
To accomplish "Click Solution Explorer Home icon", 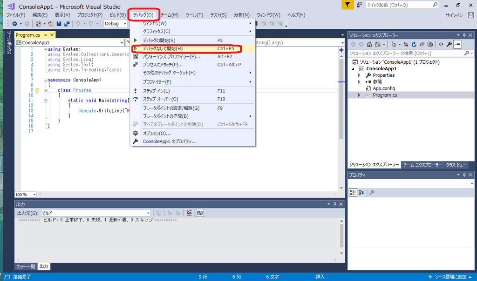I will 369,44.
